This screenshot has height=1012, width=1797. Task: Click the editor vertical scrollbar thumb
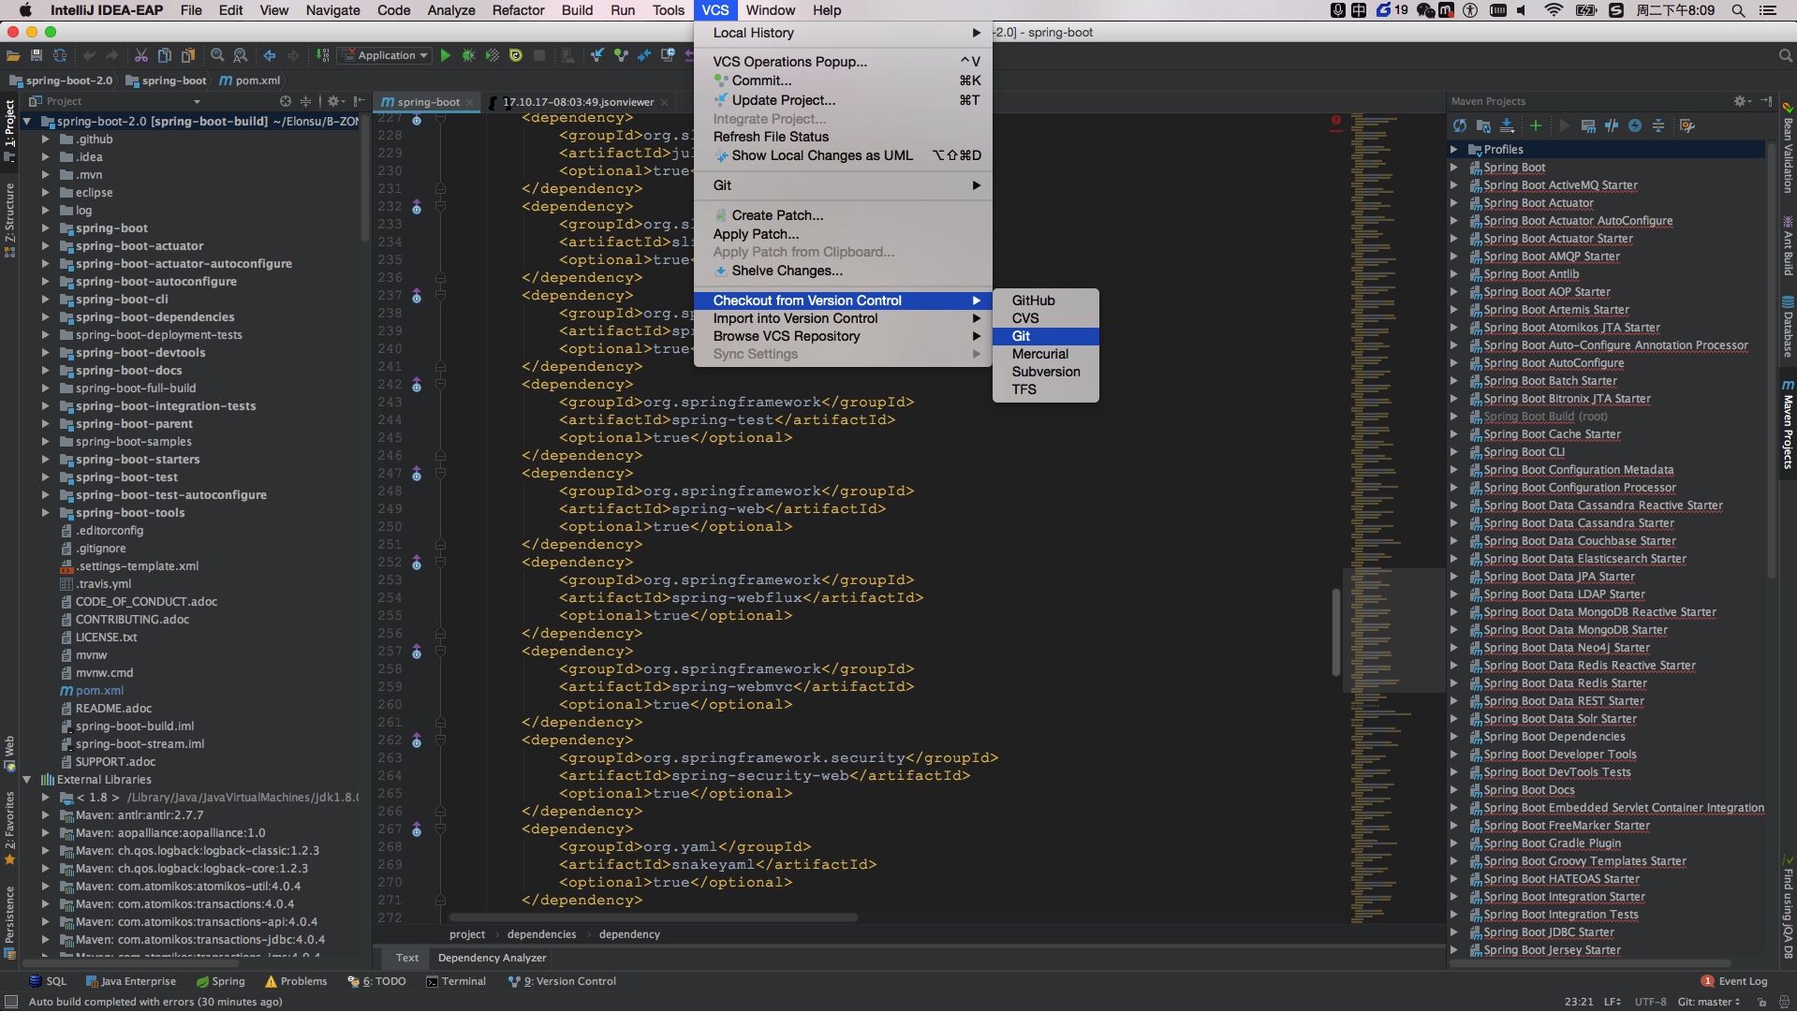pos(1336,632)
